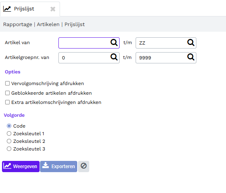
Task: Open article lookup in Artikel van field
Action: click(x=114, y=43)
